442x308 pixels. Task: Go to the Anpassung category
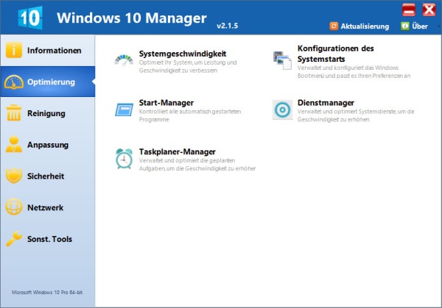click(48, 145)
